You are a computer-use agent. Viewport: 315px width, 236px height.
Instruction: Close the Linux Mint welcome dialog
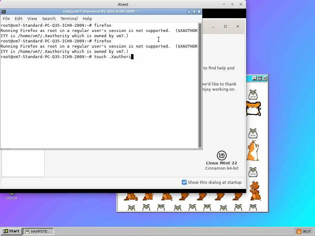[238, 26]
